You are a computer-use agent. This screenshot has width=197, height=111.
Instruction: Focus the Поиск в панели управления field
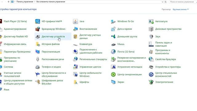[183, 2]
